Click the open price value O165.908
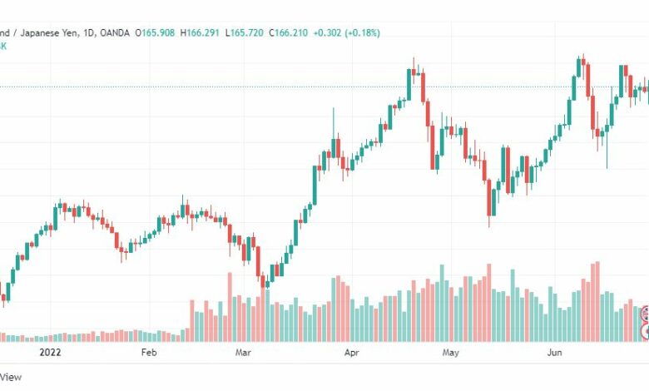 pos(156,32)
